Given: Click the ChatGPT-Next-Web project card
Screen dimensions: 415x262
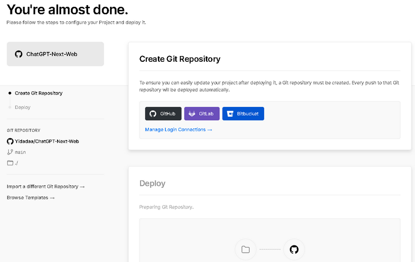Looking at the screenshot, I should pyautogui.click(x=56, y=54).
